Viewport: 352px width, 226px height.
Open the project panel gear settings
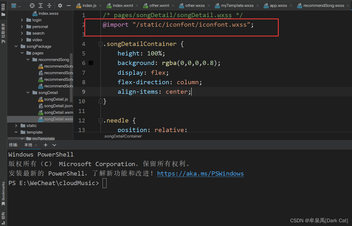(x=60, y=6)
